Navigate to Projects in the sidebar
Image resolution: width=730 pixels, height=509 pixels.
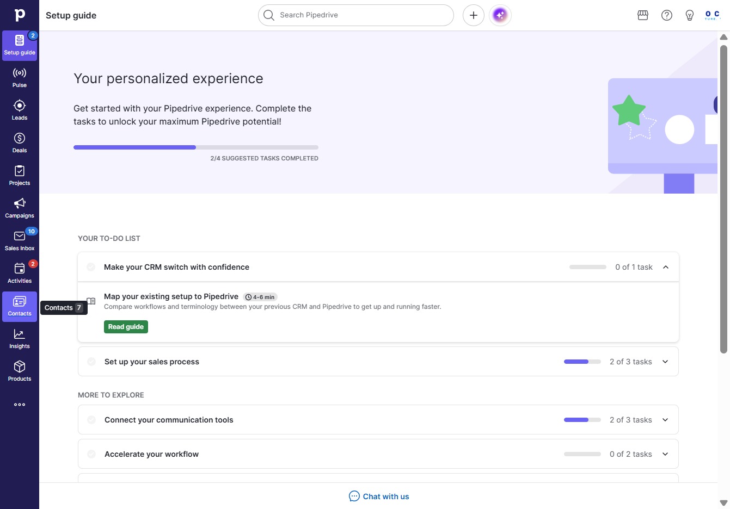point(20,176)
